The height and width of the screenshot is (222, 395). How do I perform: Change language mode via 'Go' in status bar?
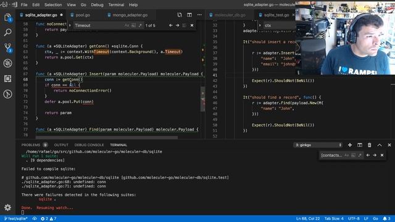click(375, 219)
